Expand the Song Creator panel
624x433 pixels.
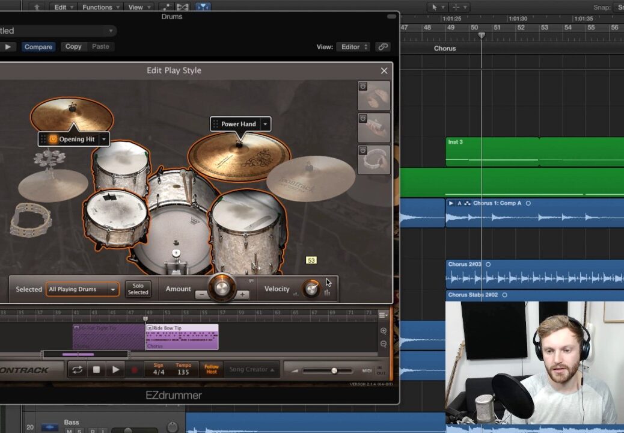click(251, 370)
